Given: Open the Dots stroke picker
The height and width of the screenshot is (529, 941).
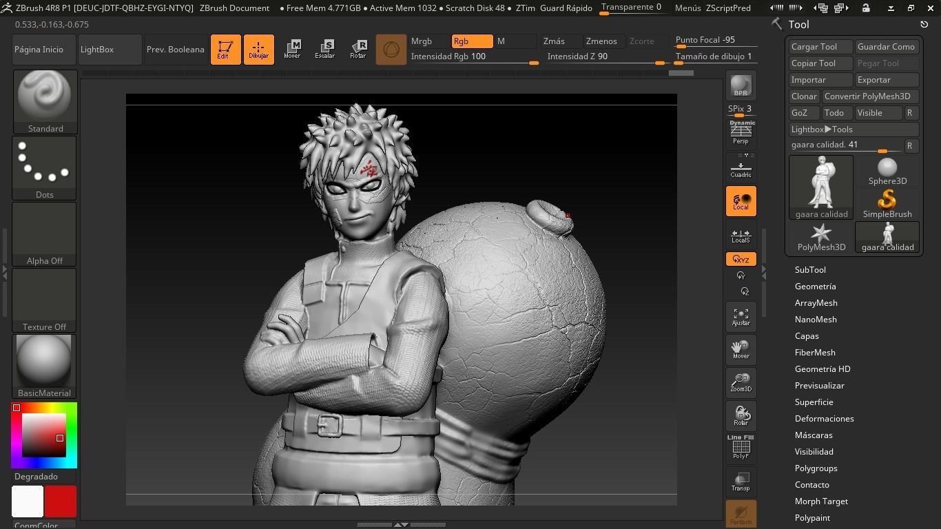Looking at the screenshot, I should pos(45,168).
